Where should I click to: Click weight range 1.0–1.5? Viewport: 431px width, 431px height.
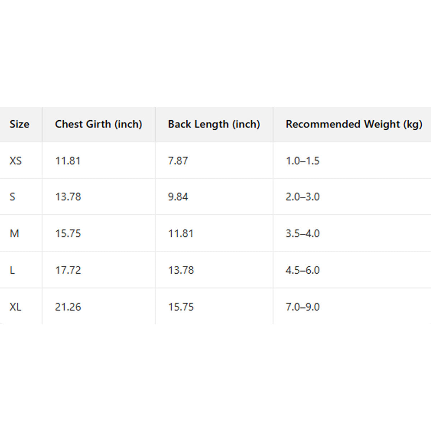(302, 161)
